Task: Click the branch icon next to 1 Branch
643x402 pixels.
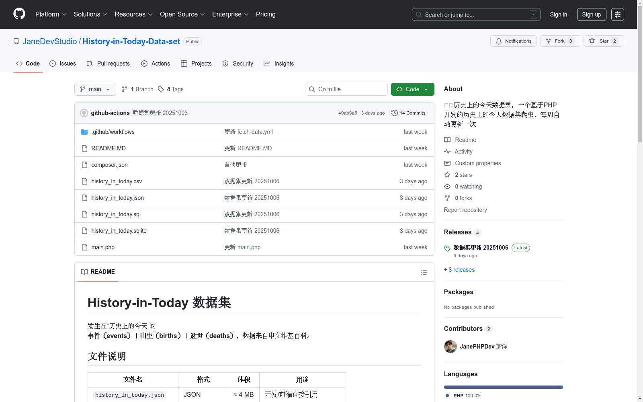Action: (125, 89)
